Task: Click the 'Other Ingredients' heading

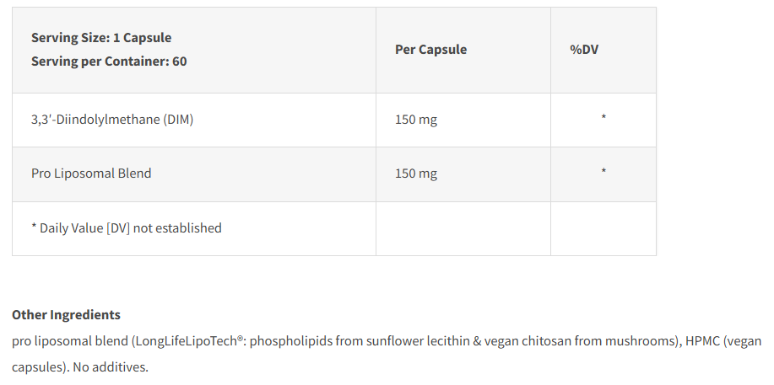Action: coord(66,314)
